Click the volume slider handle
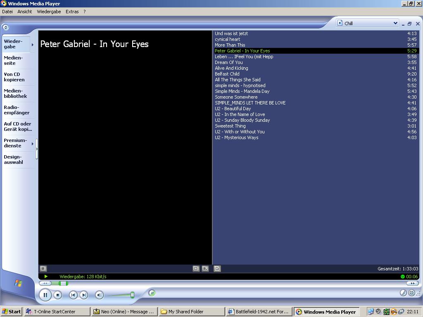 click(132, 295)
